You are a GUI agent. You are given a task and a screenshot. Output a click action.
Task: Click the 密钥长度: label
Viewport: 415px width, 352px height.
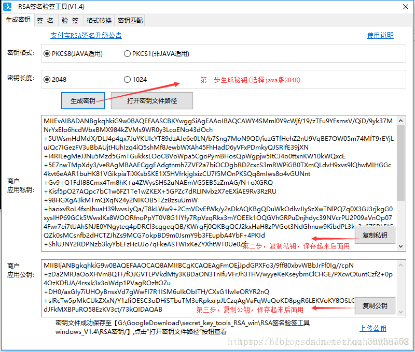(21, 78)
